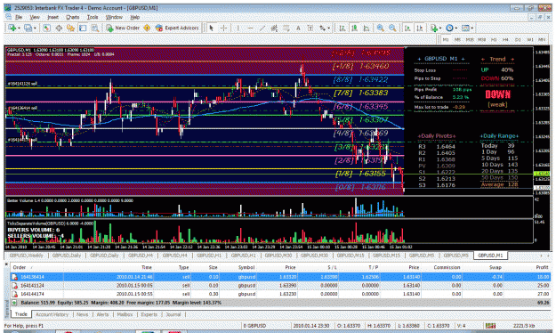Screen dimensions: 556x333
Task: Toggle the Expert Advisors button
Action: tap(177, 28)
